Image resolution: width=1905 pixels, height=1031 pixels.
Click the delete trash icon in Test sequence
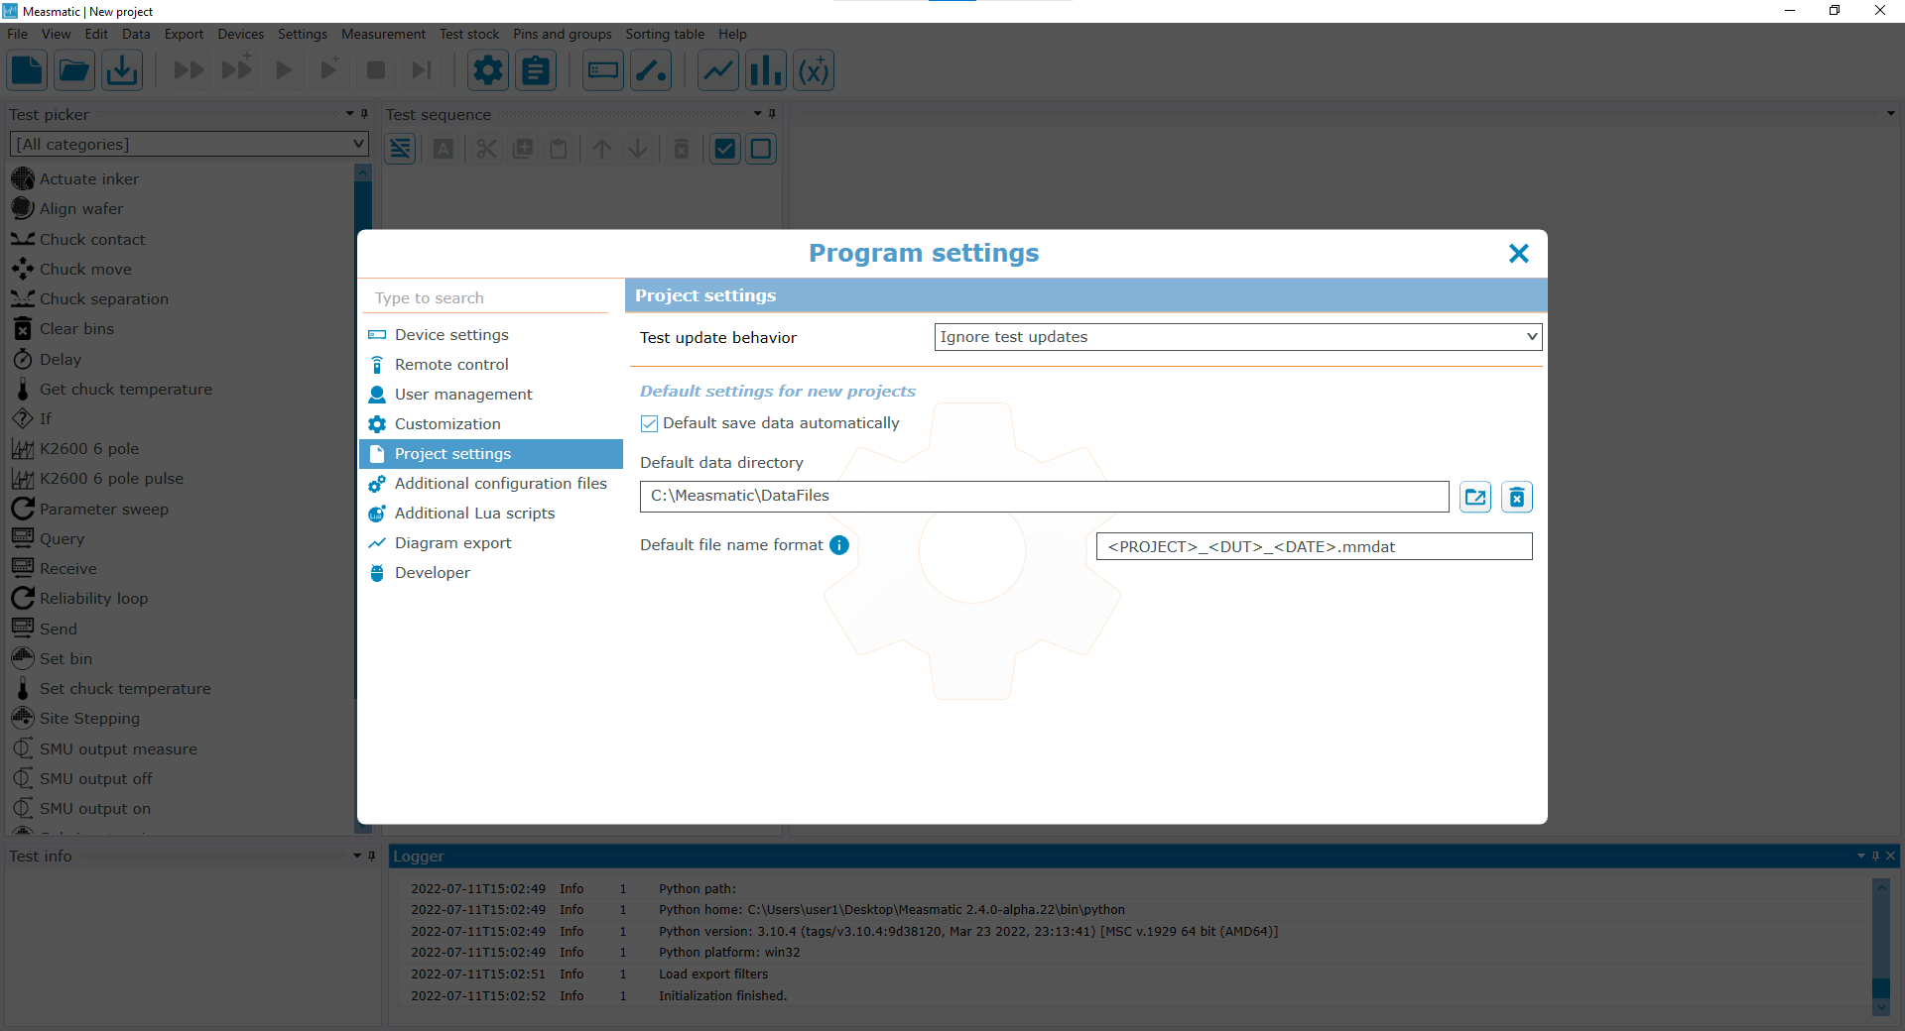682,149
